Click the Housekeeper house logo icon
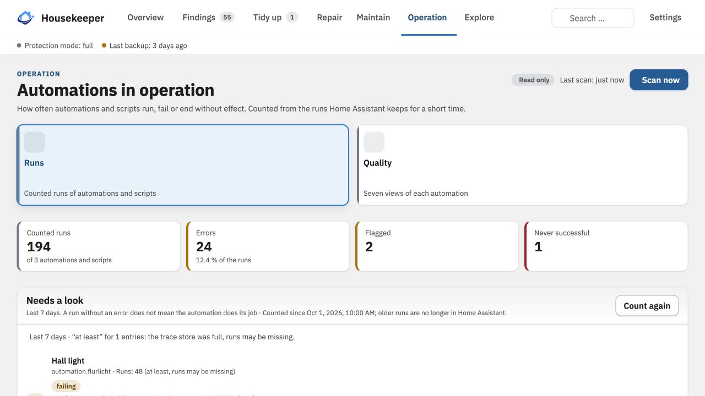The width and height of the screenshot is (705, 396). 26,18
